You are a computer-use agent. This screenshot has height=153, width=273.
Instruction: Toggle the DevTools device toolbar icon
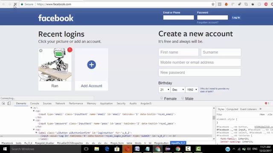[x=9, y=103]
